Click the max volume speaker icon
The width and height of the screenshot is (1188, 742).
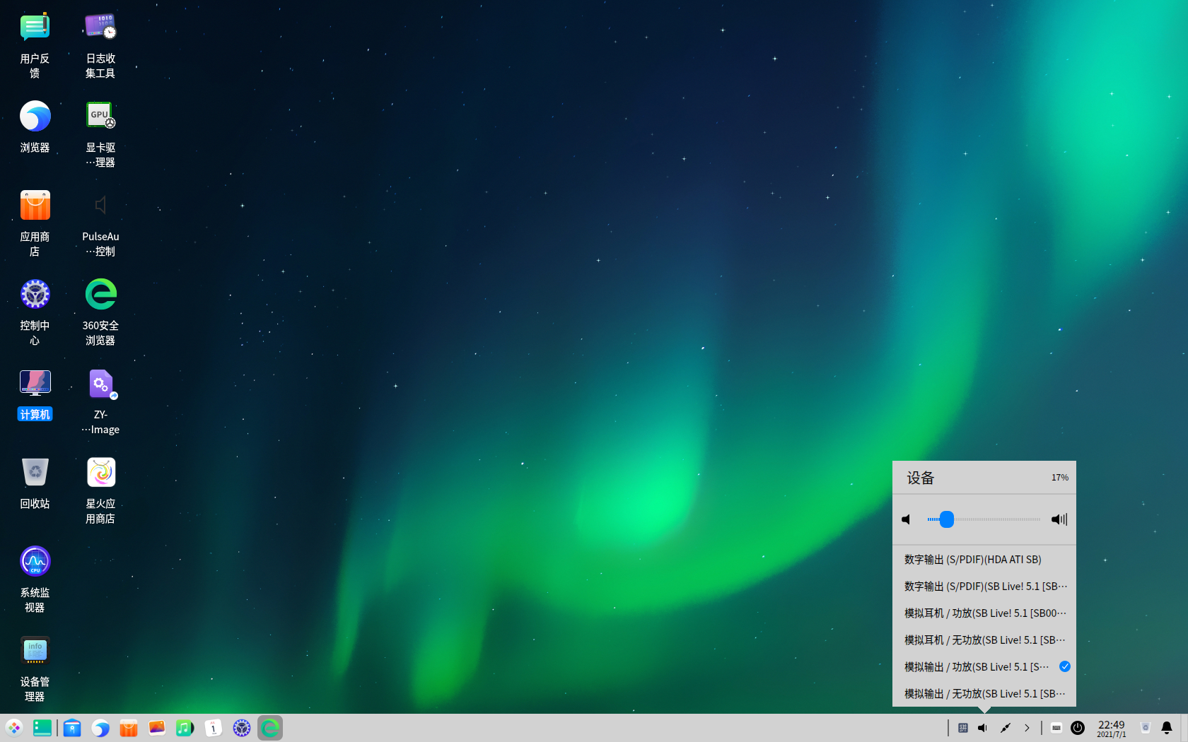click(1059, 519)
